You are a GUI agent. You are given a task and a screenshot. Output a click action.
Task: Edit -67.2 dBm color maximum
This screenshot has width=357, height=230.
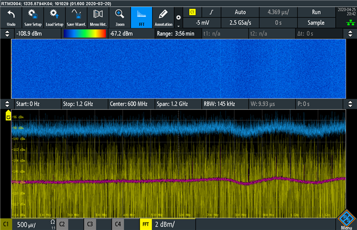[131, 33]
